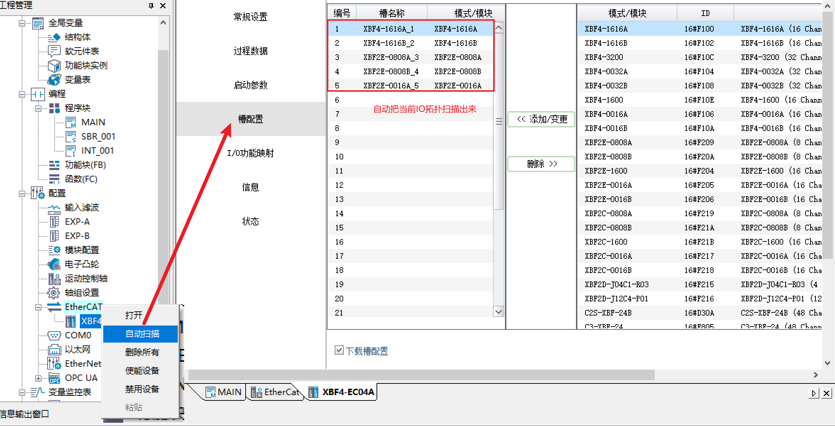Click the slot list vertical scrollbar thumb
Screen dimensions: 835x426
(x=499, y=121)
